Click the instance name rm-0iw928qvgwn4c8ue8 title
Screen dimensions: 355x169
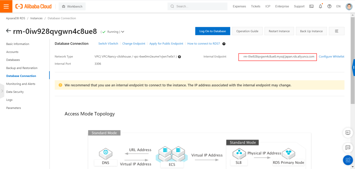pos(55,31)
